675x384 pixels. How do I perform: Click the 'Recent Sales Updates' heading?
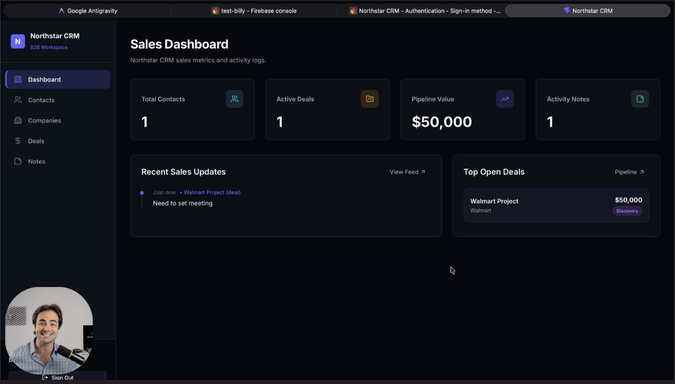point(184,172)
